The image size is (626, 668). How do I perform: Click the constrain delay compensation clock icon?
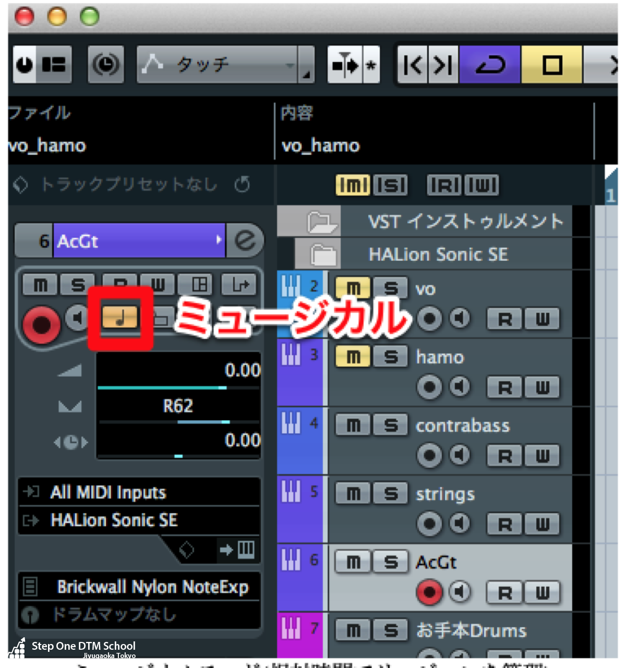click(106, 65)
